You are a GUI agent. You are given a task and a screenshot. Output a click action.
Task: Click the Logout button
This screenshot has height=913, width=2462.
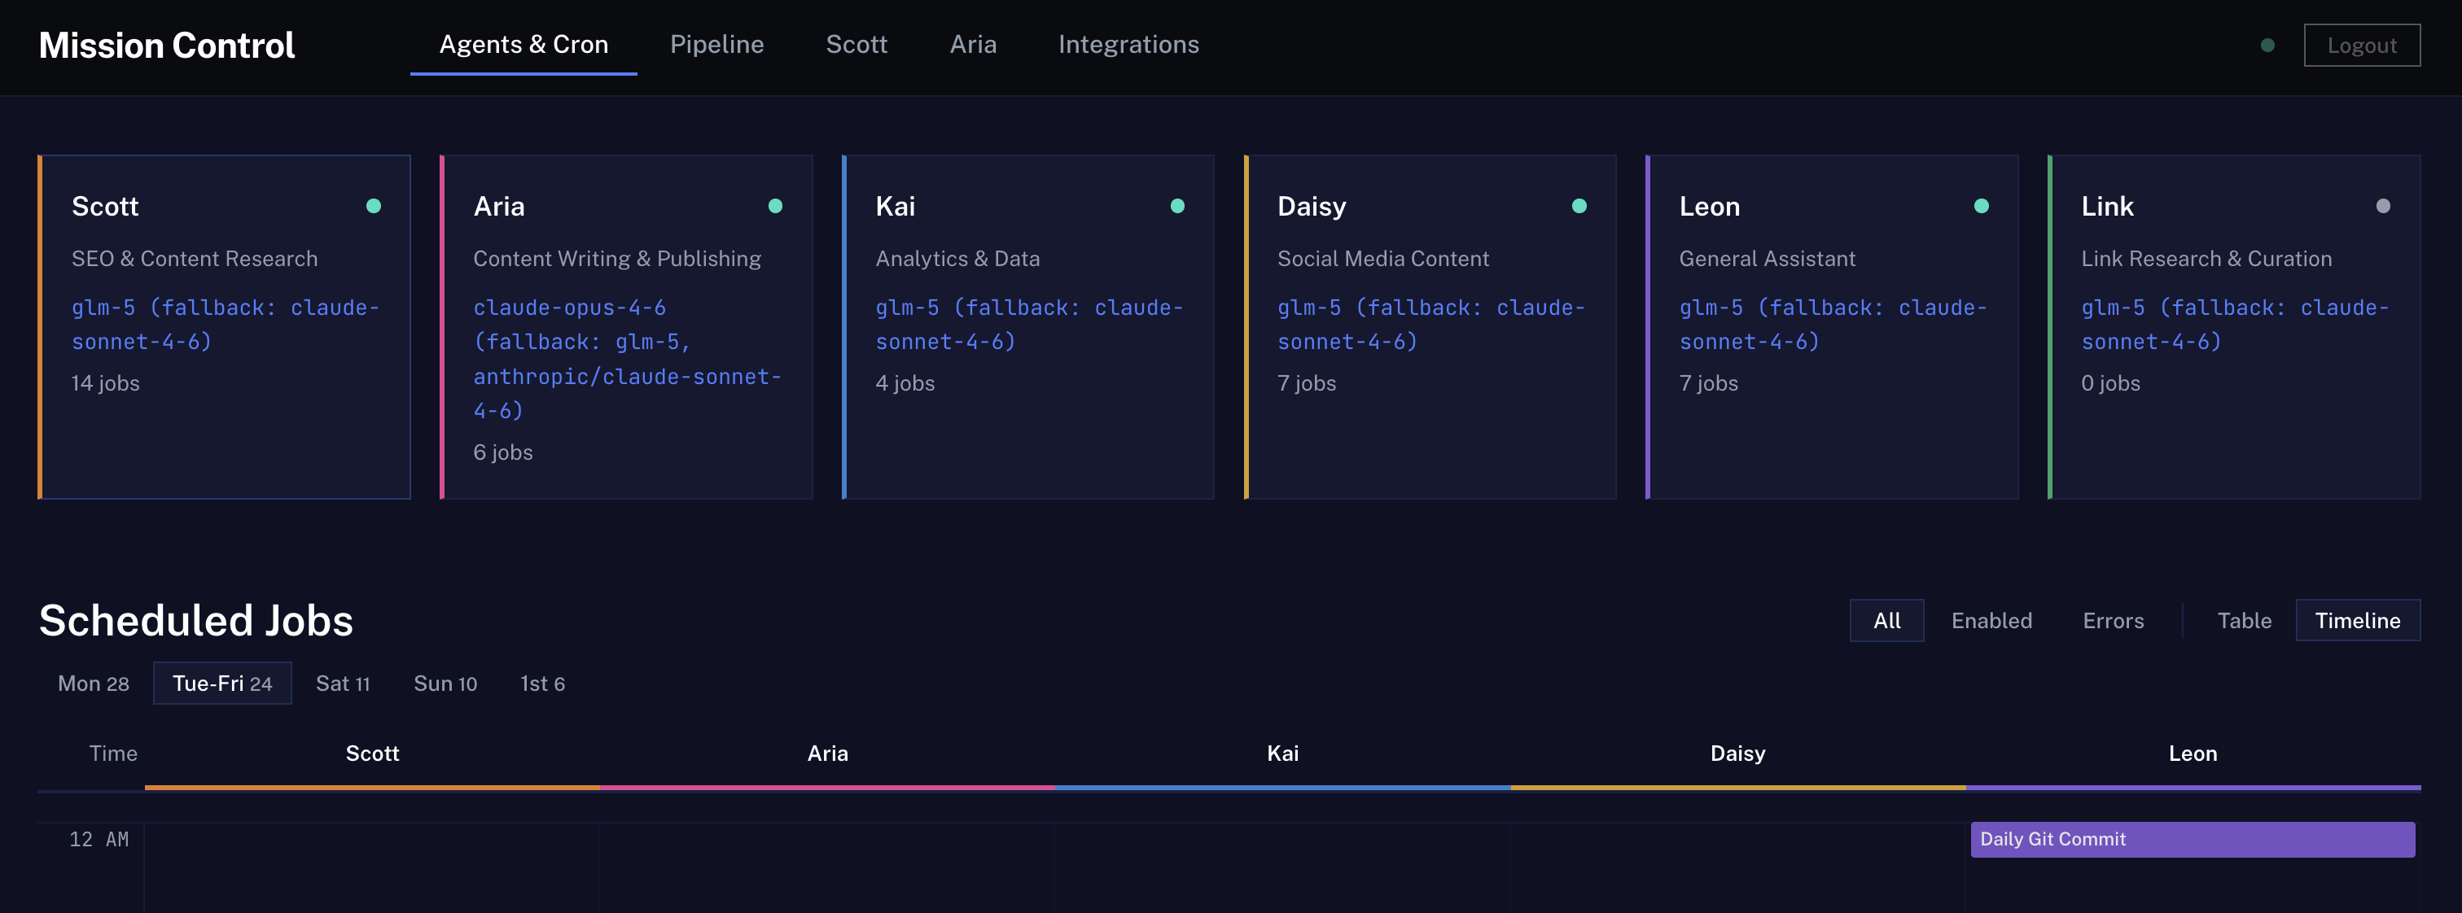[2363, 44]
